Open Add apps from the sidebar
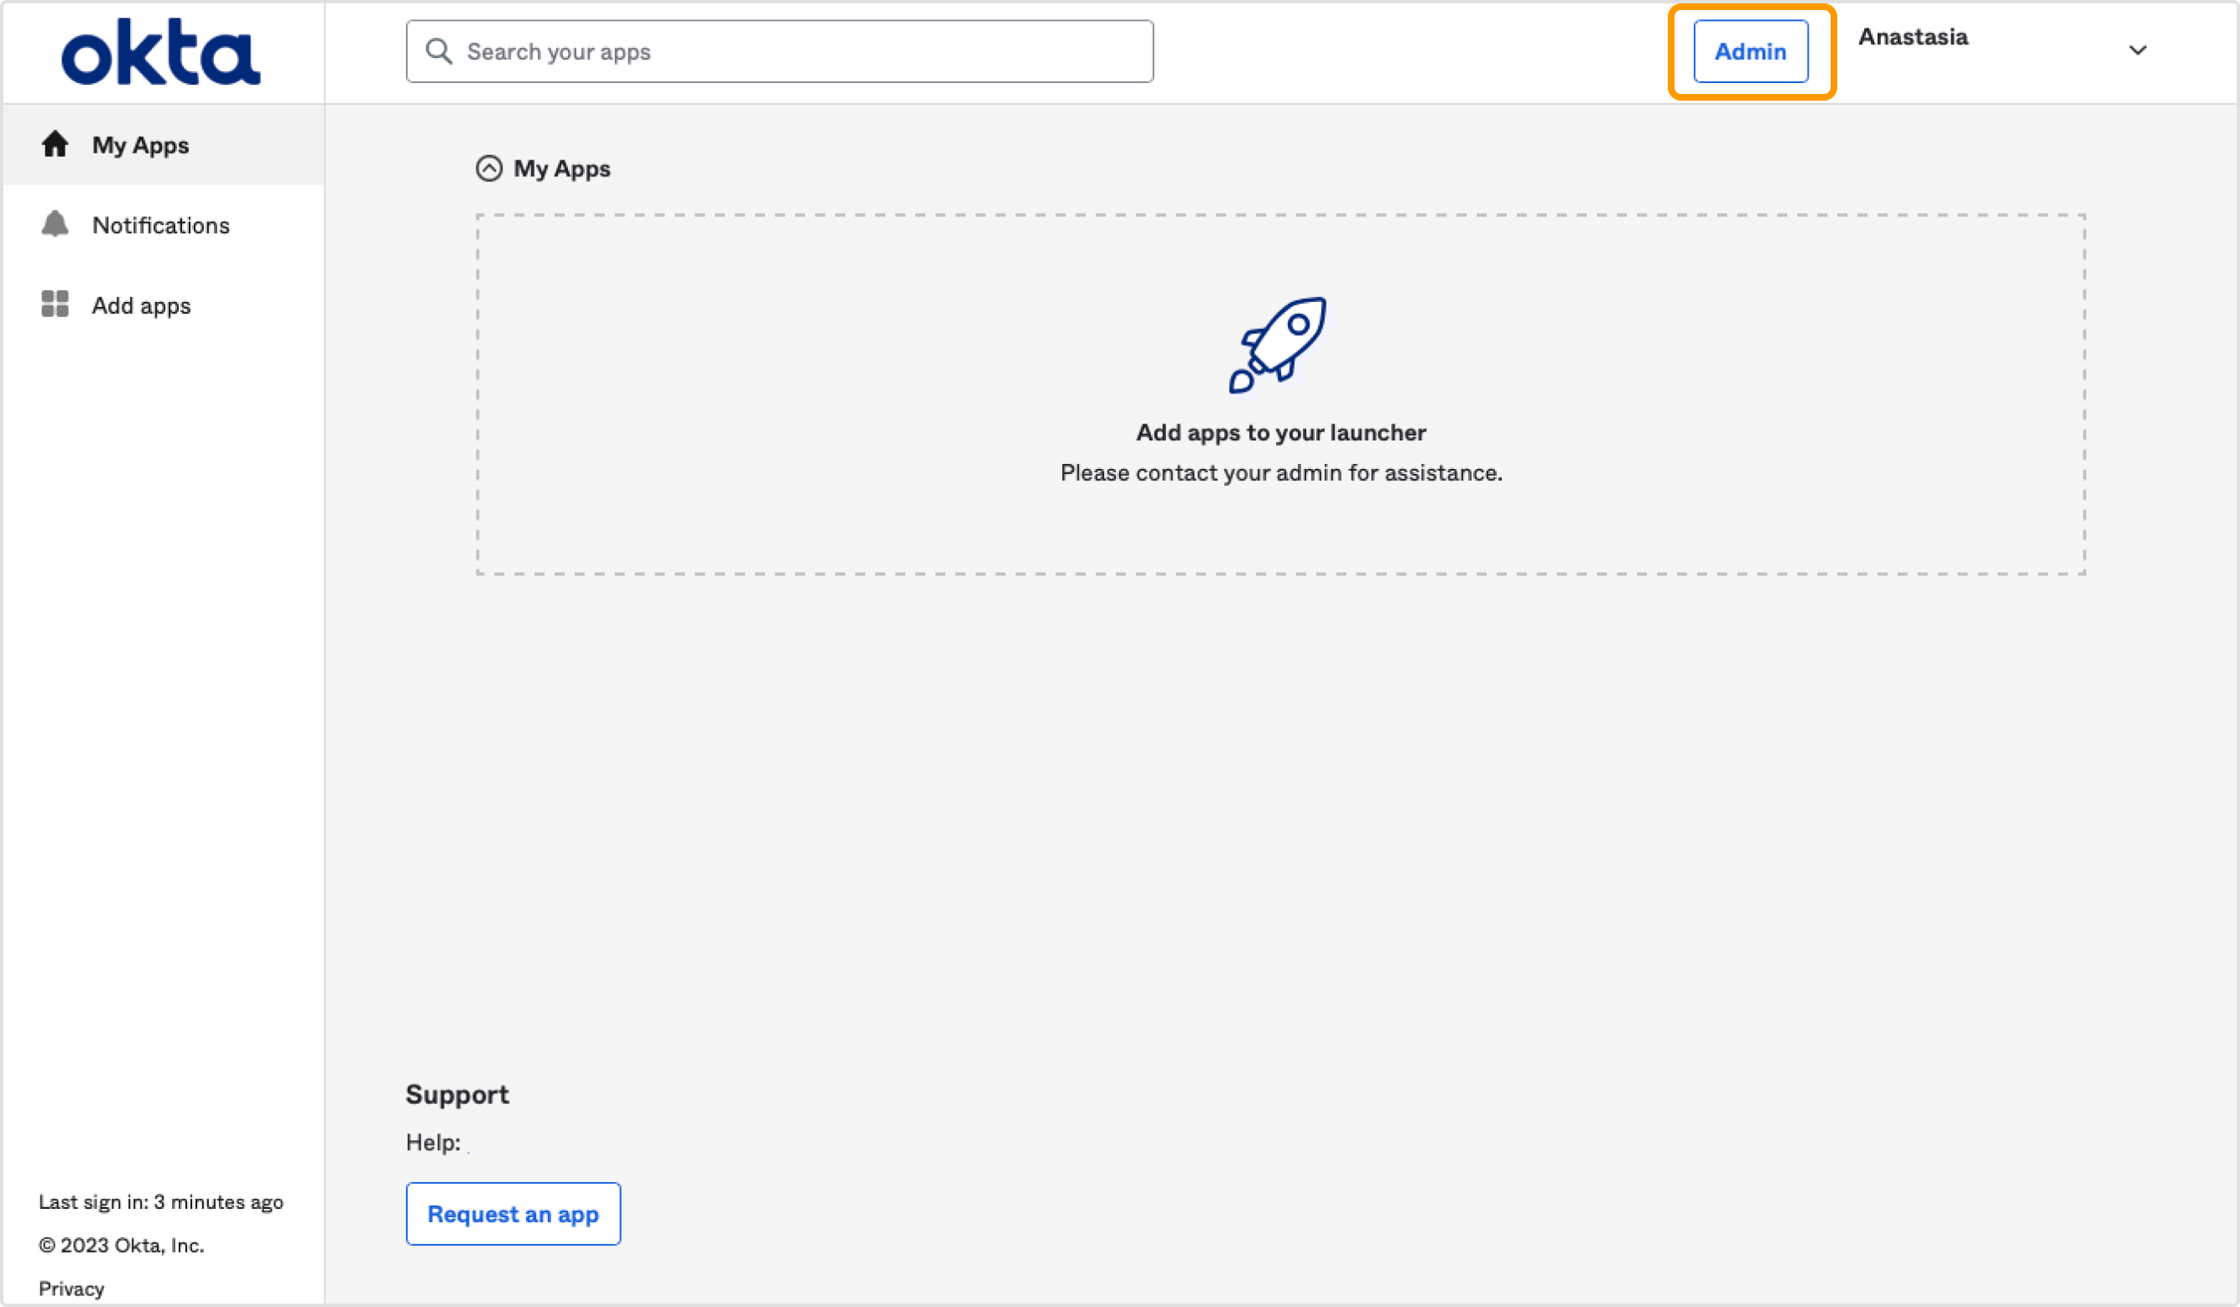Viewport: 2240px width, 1307px height. click(140, 305)
